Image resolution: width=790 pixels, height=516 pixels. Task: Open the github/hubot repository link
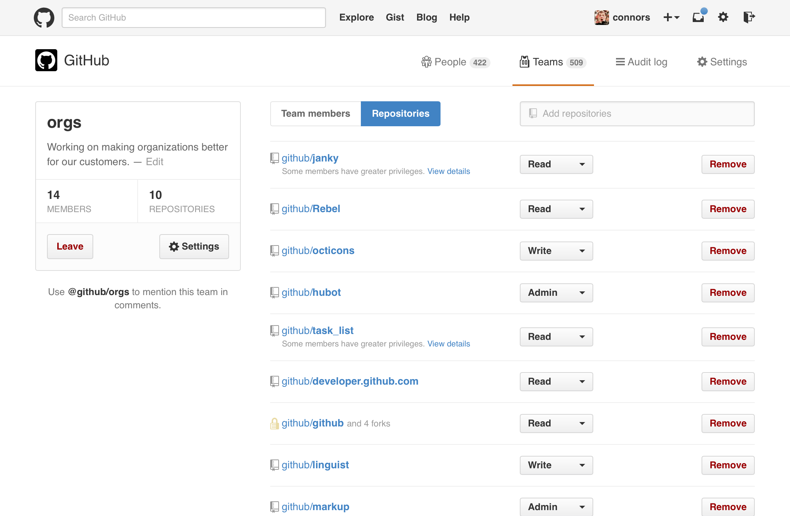tap(311, 292)
